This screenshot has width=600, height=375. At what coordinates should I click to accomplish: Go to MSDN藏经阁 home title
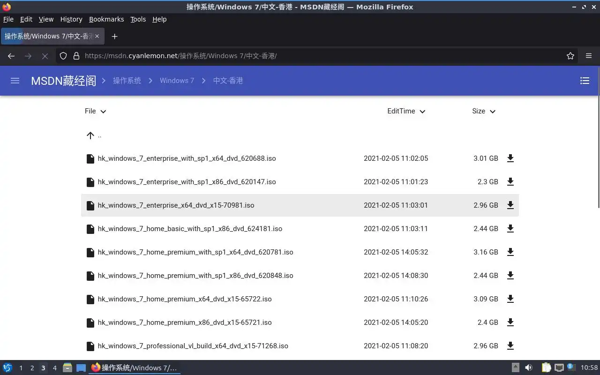63,81
